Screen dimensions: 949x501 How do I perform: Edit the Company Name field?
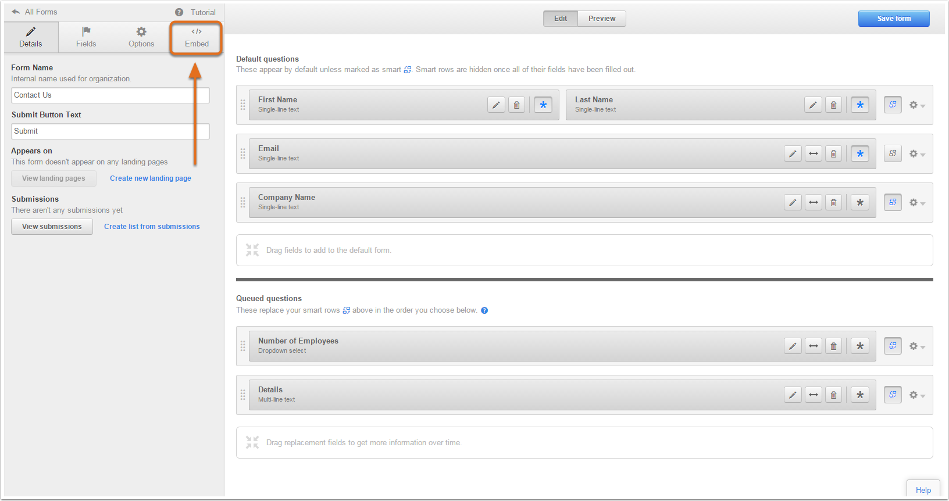793,203
